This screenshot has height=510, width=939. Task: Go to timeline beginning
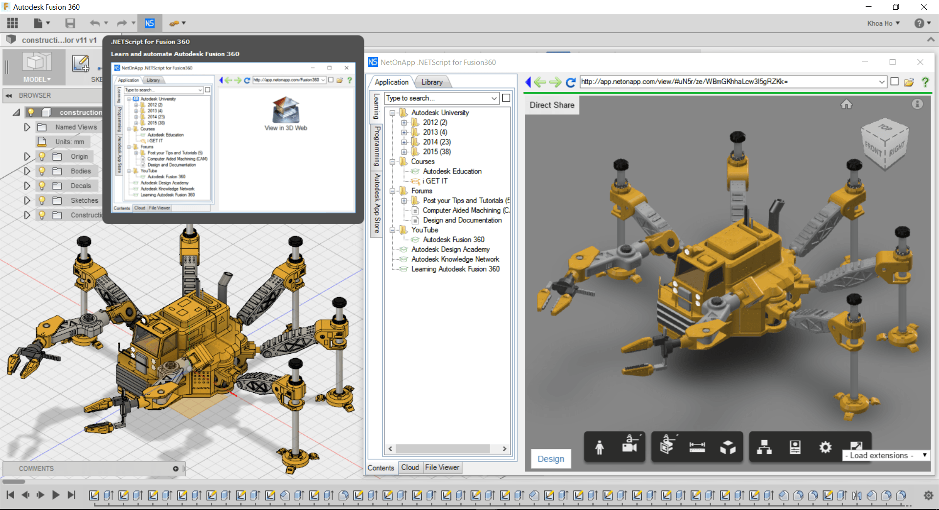point(10,495)
